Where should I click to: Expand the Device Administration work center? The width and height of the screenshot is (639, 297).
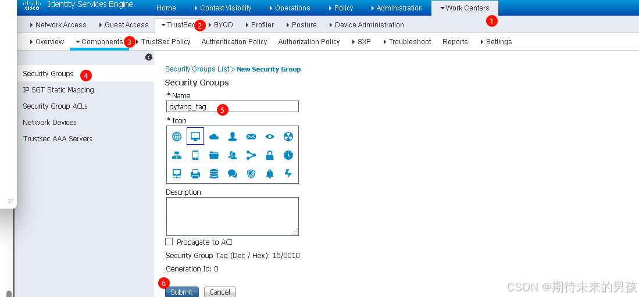[x=366, y=25]
